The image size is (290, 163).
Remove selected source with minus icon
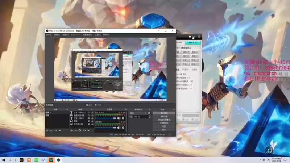(76, 130)
